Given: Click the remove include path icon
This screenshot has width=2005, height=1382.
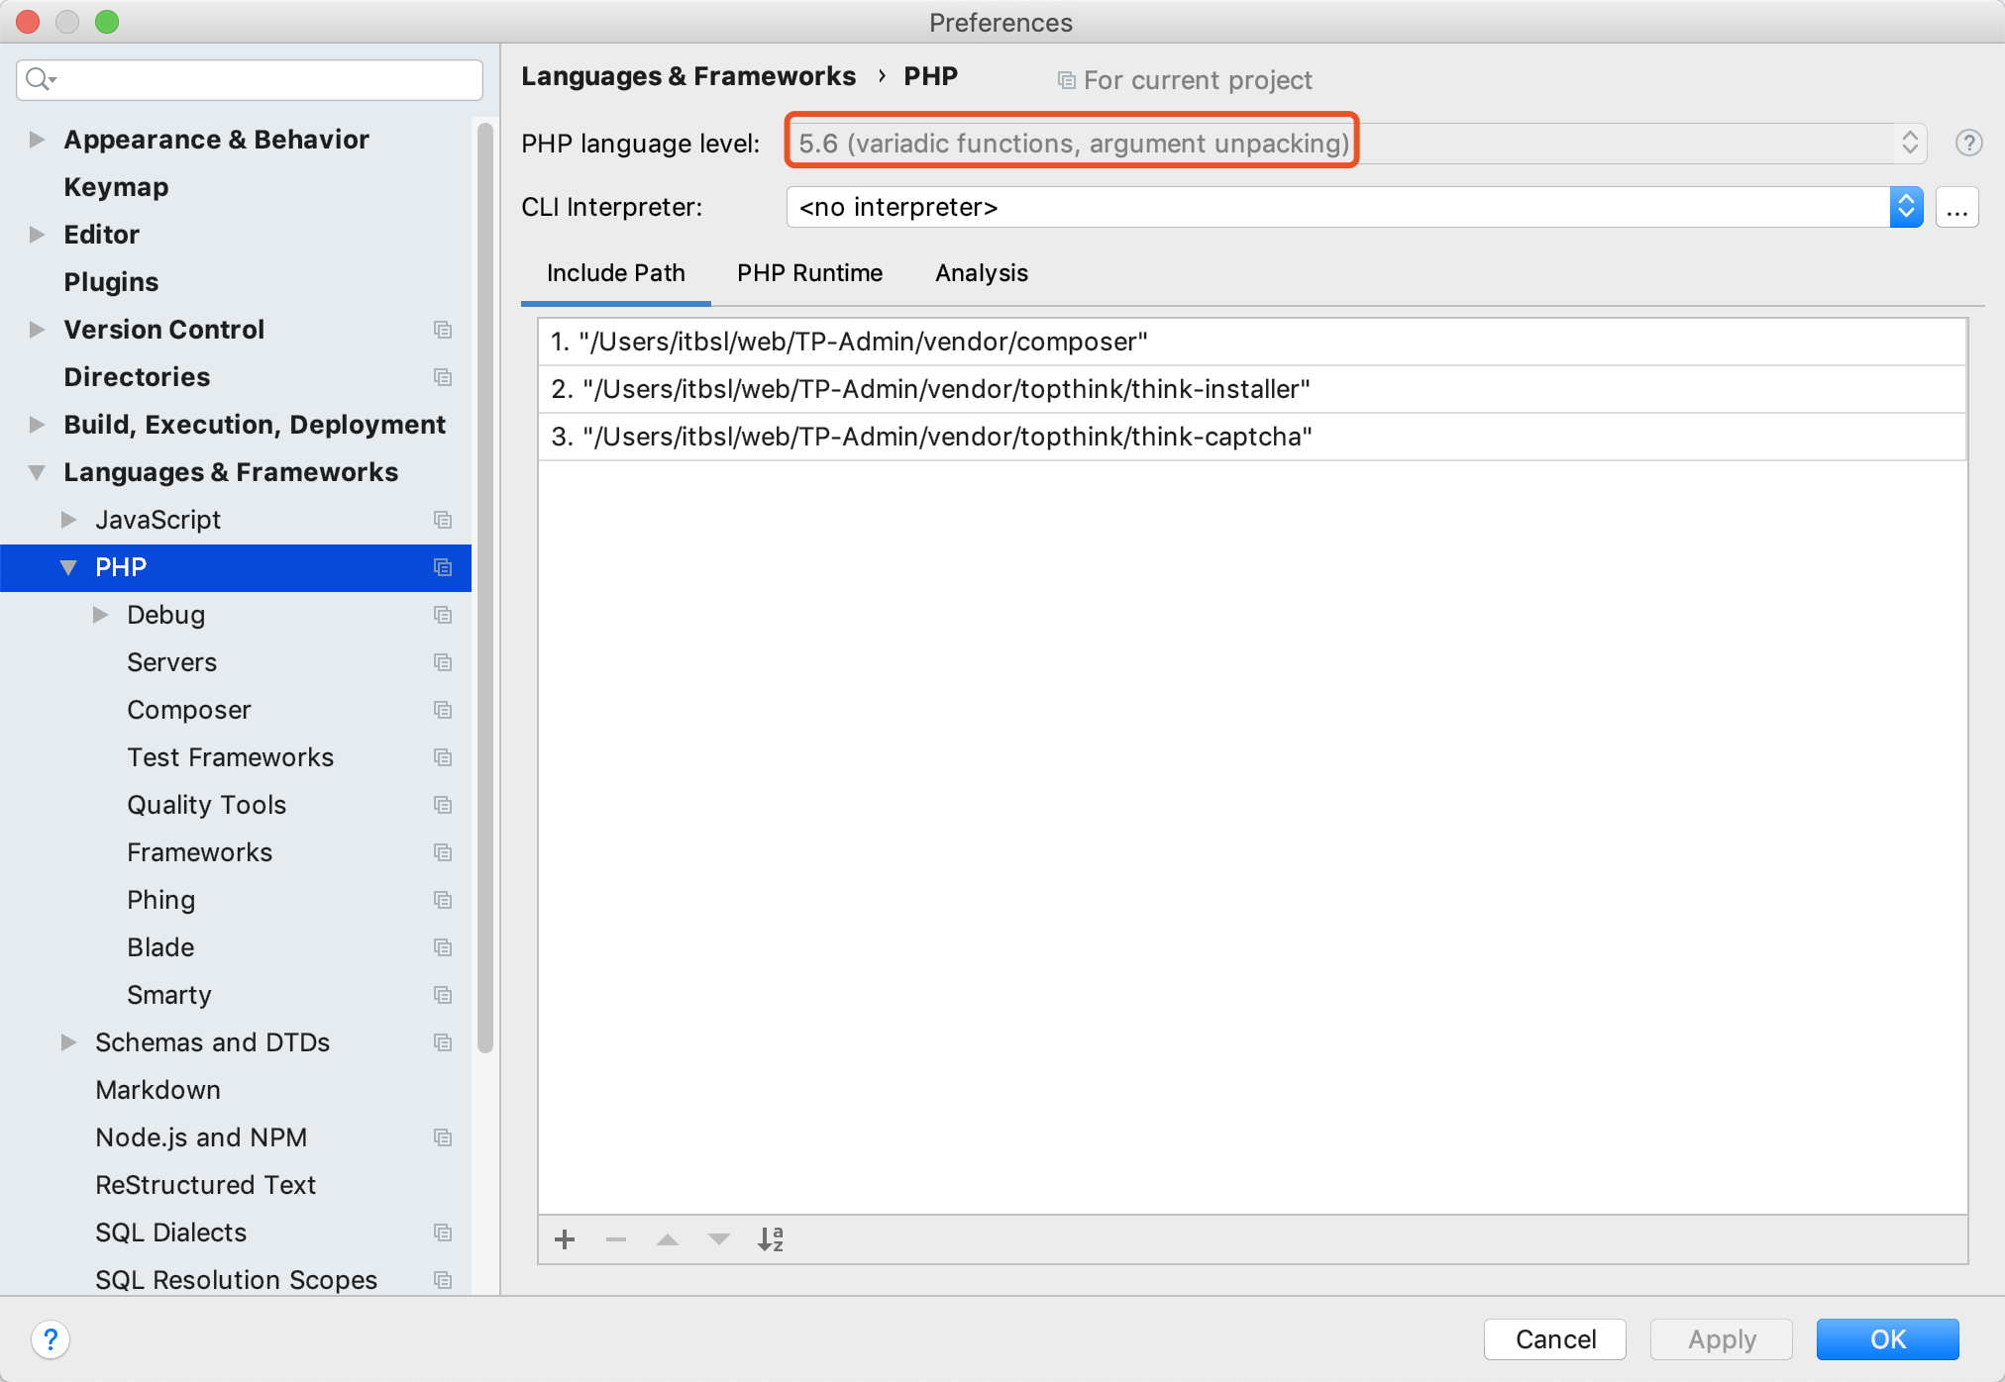Looking at the screenshot, I should click(x=615, y=1238).
